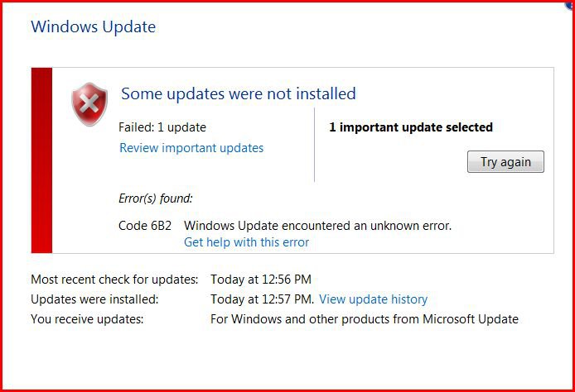Select 1 important update selected text
The image size is (575, 392).
point(411,127)
